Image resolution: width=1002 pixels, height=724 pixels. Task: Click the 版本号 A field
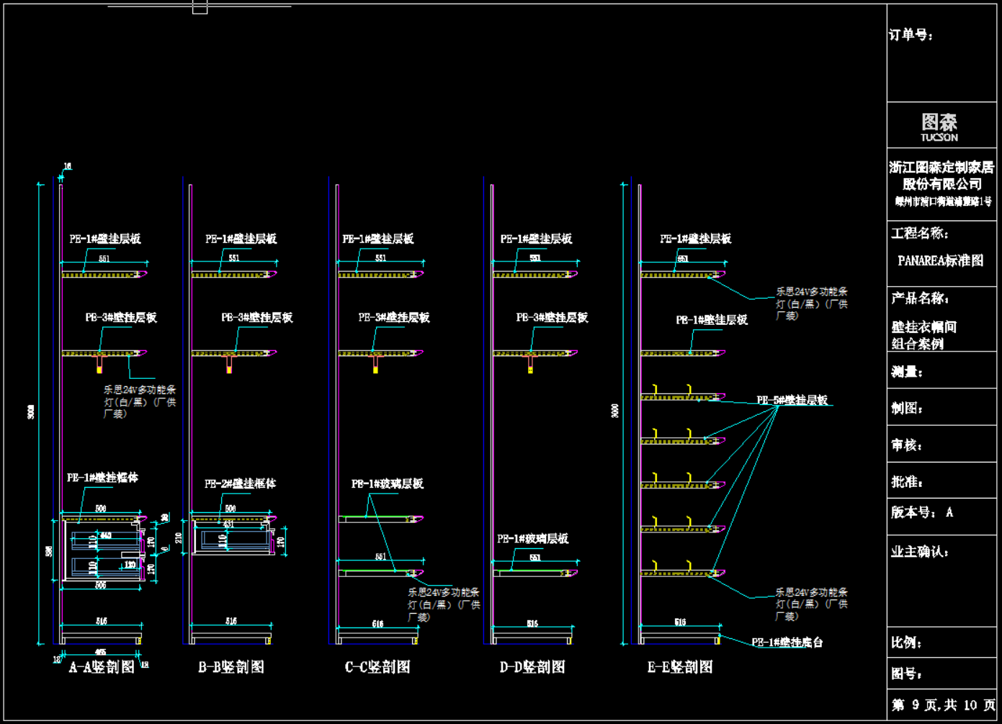(x=922, y=512)
